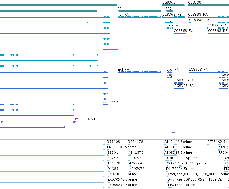Select the zpg gene arrow bar
Screen dimensions: 229x189
click(170, 11)
